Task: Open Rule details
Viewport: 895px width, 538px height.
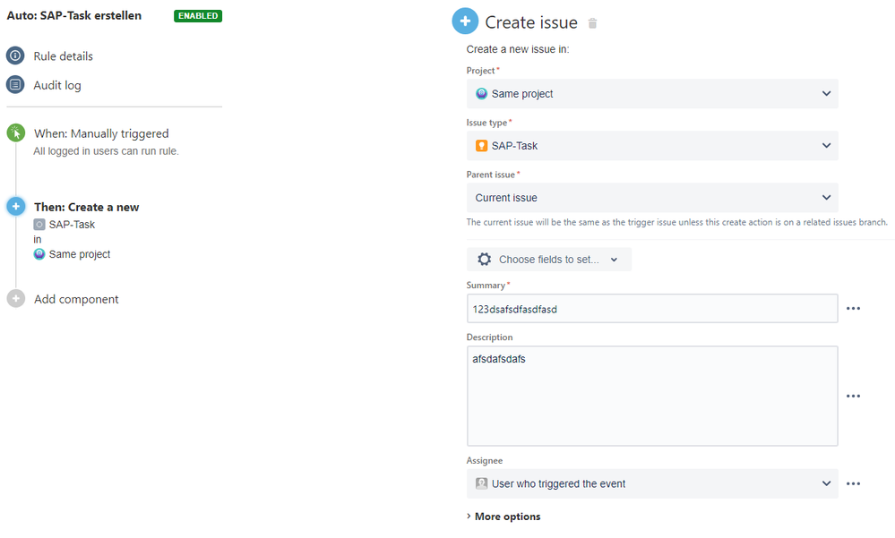Action: [x=63, y=56]
